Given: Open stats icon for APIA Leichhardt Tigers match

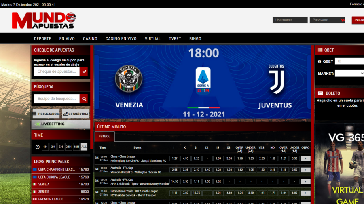Looking at the screenshot, I should (97, 181).
